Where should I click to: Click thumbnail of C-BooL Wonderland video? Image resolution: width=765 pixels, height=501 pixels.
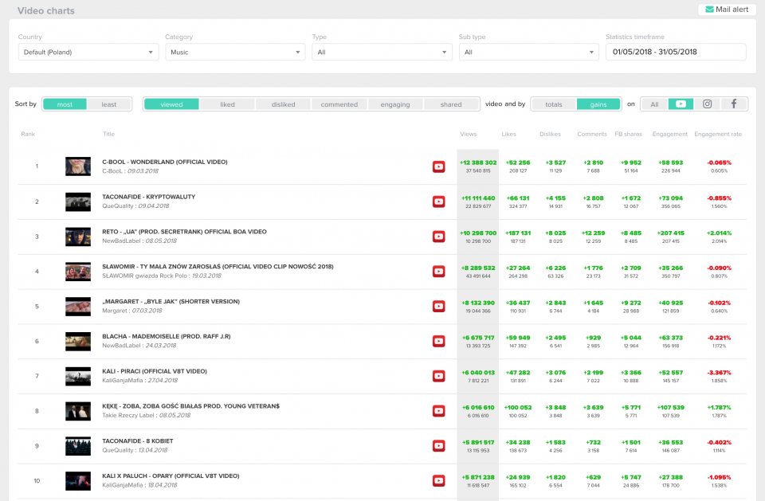pyautogui.click(x=78, y=166)
